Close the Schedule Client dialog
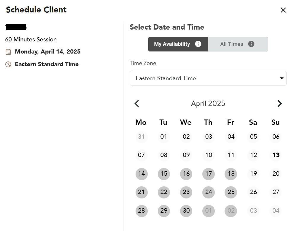 pos(283,10)
